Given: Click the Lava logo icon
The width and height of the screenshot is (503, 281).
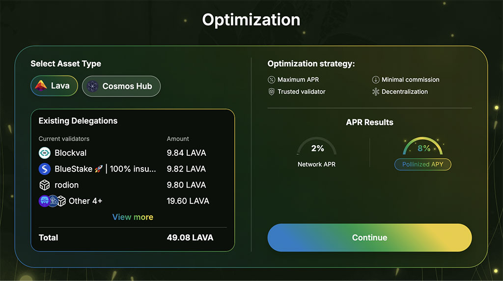Looking at the screenshot, I should click(41, 86).
